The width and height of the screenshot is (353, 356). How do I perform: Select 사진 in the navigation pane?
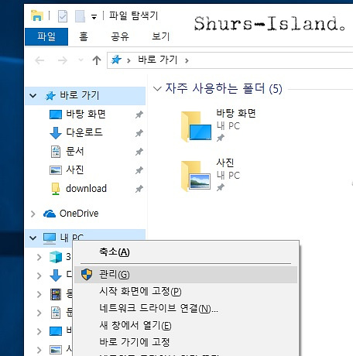pyautogui.click(x=75, y=169)
